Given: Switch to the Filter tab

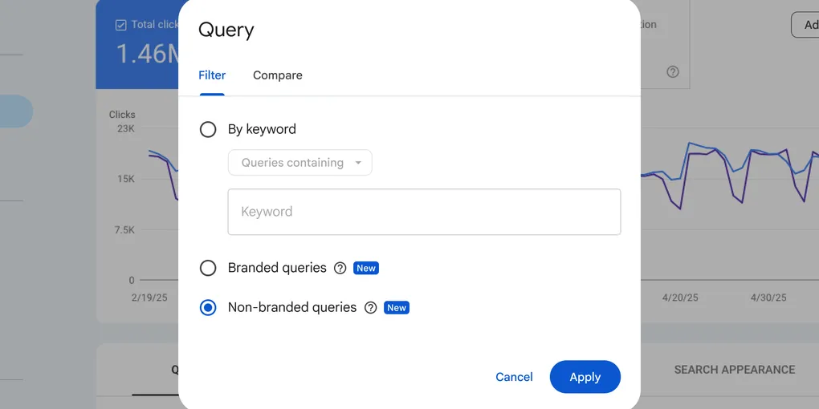Looking at the screenshot, I should pyautogui.click(x=212, y=75).
